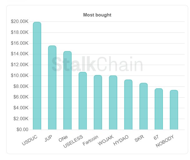Screen dimensions: 190x160
Task: Click the USDUC bar in the chart
Action: (37, 76)
